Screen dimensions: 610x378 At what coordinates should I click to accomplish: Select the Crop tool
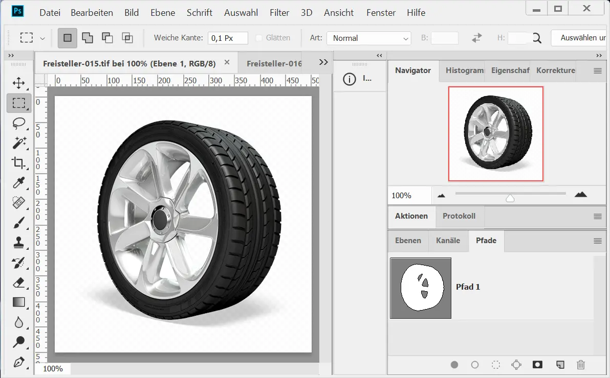pyautogui.click(x=19, y=163)
